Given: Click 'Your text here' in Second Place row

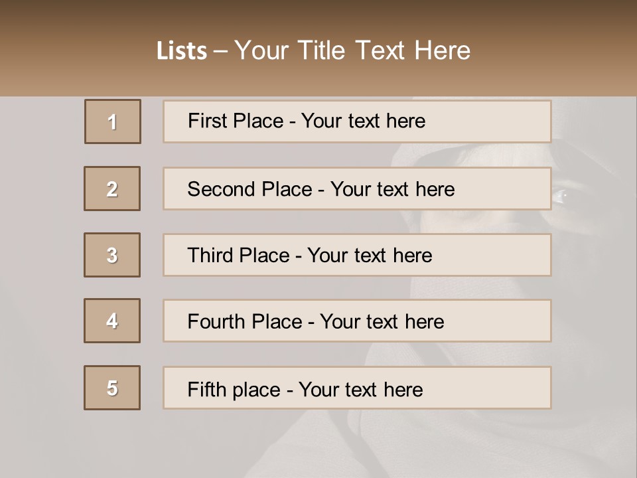Looking at the screenshot, I should pos(392,189).
